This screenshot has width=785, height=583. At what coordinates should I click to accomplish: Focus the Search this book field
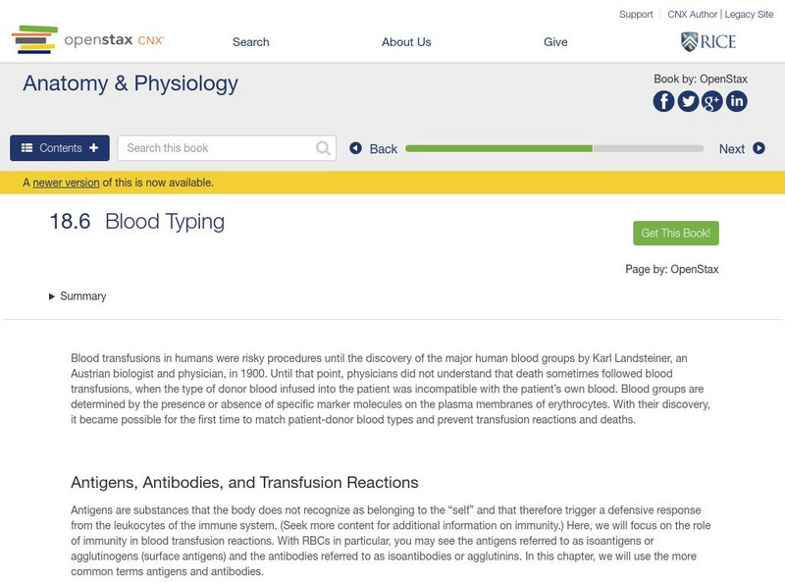(x=216, y=148)
